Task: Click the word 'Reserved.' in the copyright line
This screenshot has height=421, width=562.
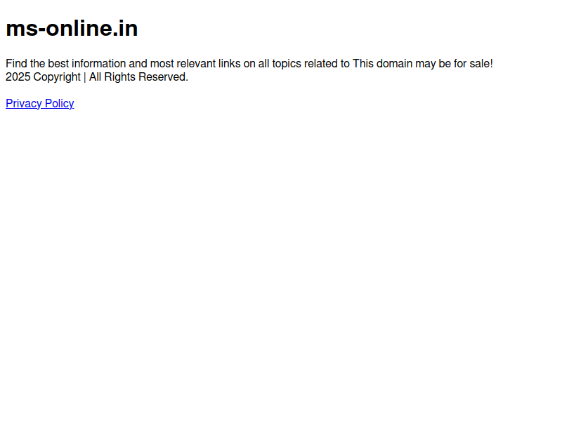Action: (163, 77)
